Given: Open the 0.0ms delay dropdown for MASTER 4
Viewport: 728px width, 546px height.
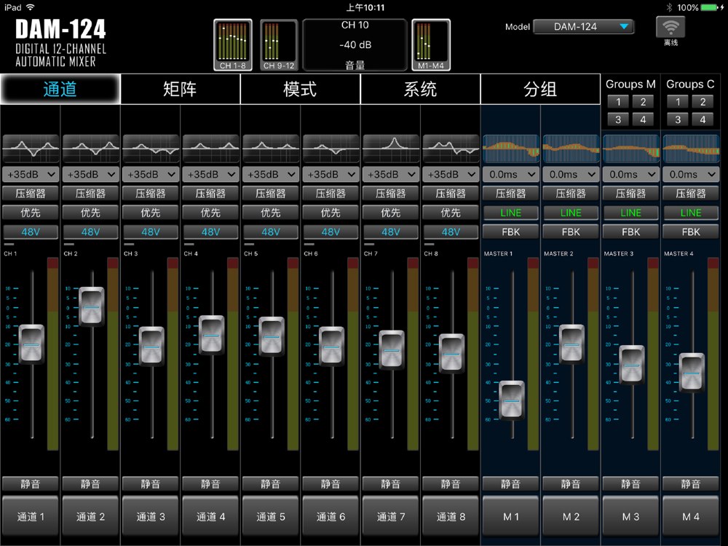Looking at the screenshot, I should pos(691,175).
